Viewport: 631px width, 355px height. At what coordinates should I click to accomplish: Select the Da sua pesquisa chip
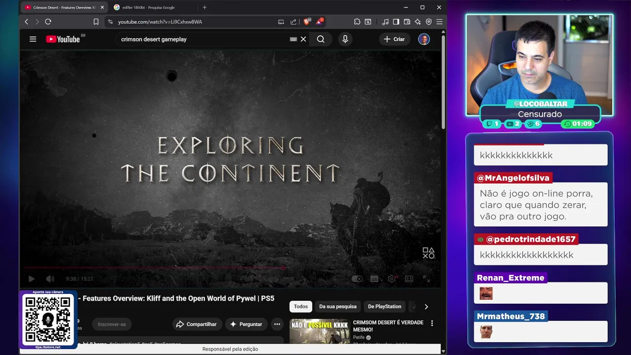click(338, 307)
